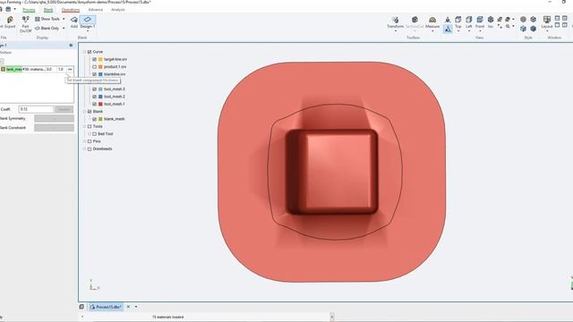This screenshot has height=322, width=573.
Task: Click the lower-right solid cube Style icon
Action: tap(534, 29)
